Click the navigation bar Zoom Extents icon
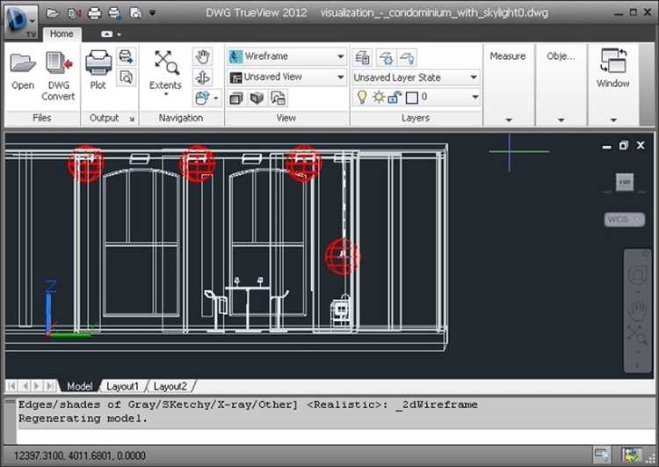Screen dimensions: 659x467 click(637, 335)
